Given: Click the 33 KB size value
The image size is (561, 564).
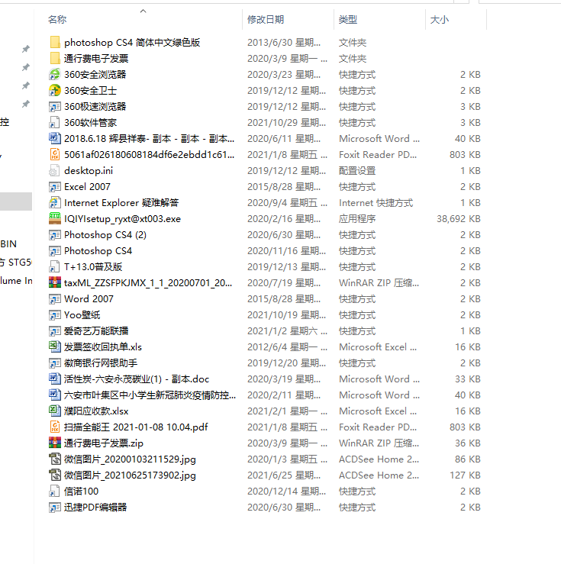Looking at the screenshot, I should (x=467, y=379).
